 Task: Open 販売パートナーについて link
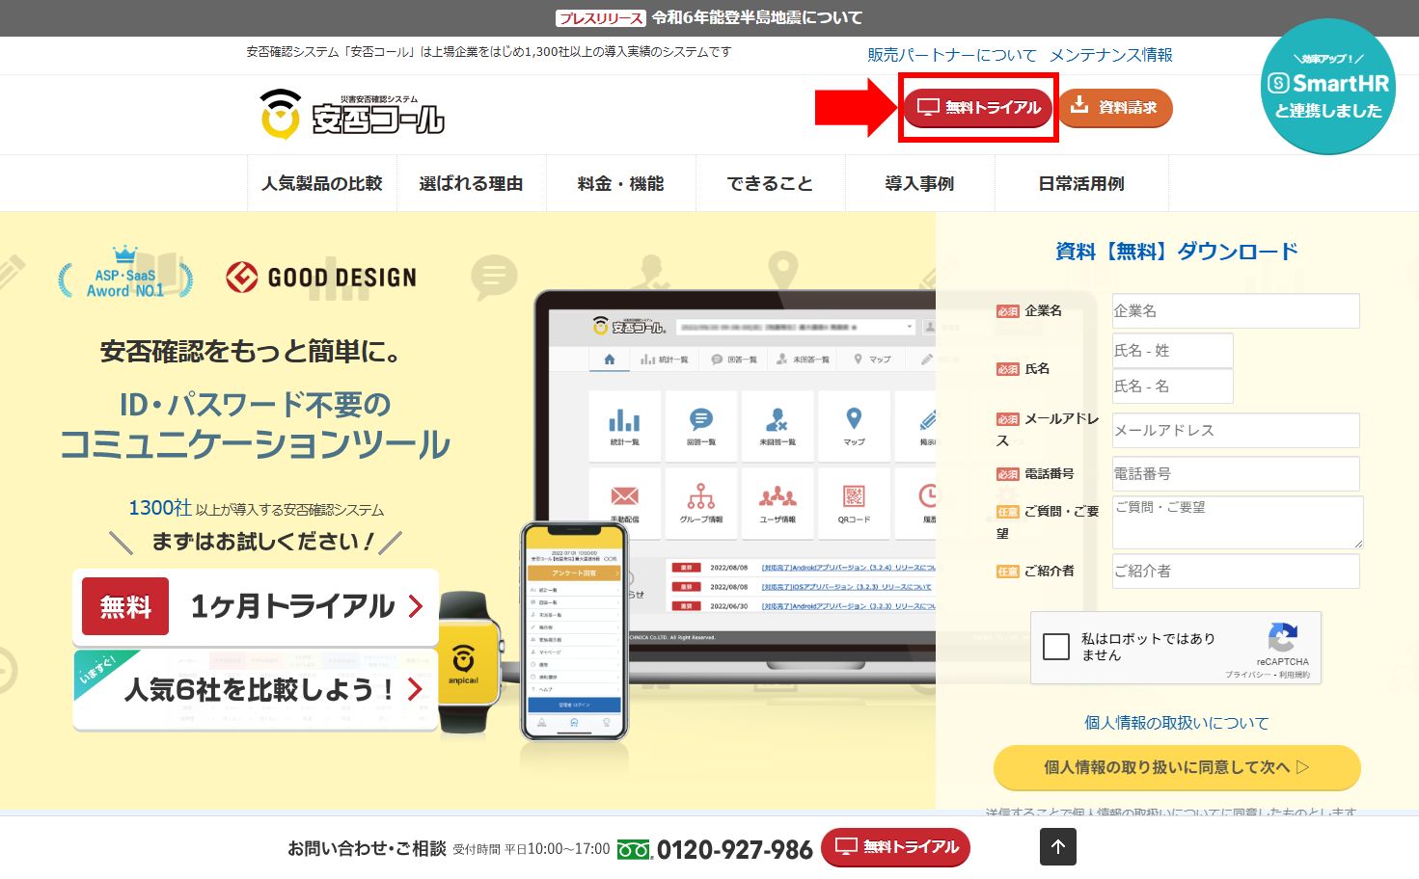pyautogui.click(x=952, y=55)
